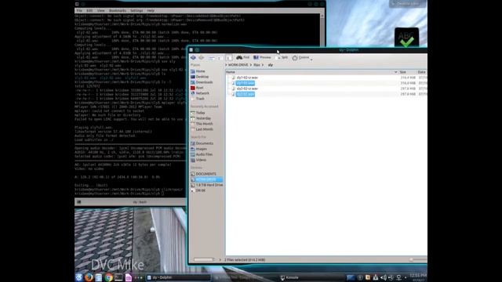Click ABC spell-check desktop widget
502x282 pixels.
coord(406,38)
